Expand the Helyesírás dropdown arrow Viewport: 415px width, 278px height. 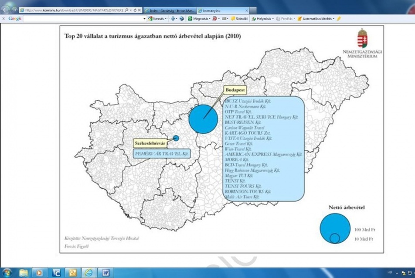(x=273, y=19)
